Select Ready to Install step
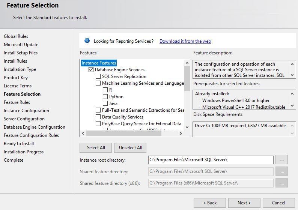The image size is (298, 210). tap(19, 144)
